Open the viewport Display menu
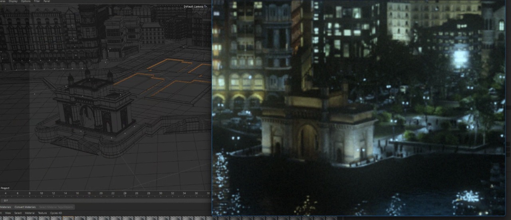511x220 pixels. tap(13, 2)
